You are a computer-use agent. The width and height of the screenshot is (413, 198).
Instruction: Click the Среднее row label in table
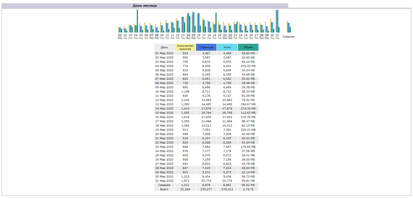[164, 185]
